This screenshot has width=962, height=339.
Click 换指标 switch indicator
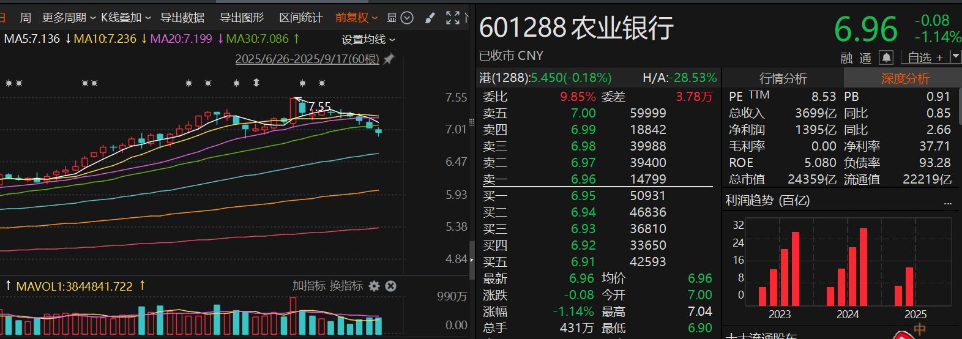pyautogui.click(x=346, y=286)
